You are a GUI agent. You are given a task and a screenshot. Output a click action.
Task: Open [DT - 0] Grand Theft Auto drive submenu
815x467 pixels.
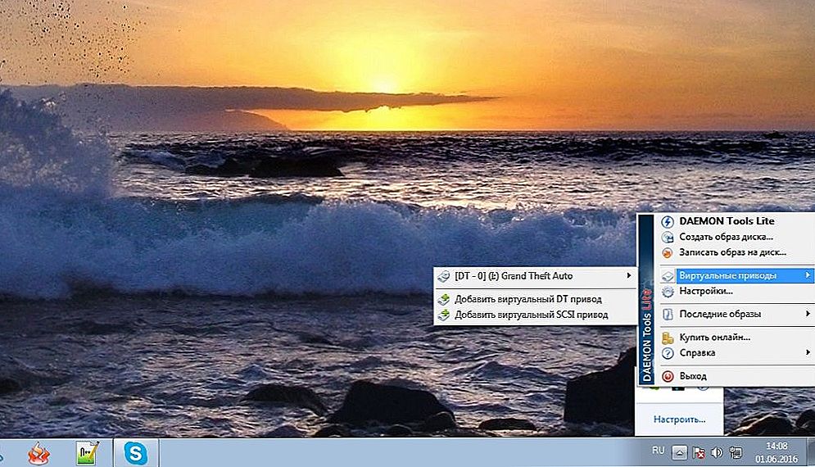pyautogui.click(x=535, y=275)
